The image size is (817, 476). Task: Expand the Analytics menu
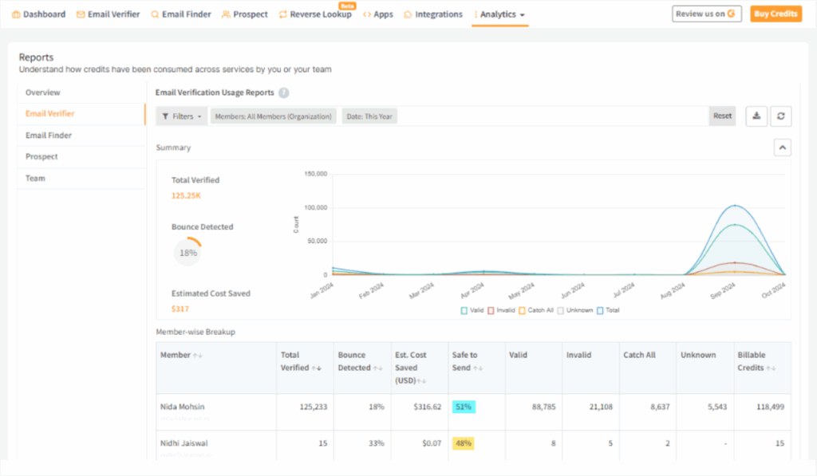click(499, 14)
